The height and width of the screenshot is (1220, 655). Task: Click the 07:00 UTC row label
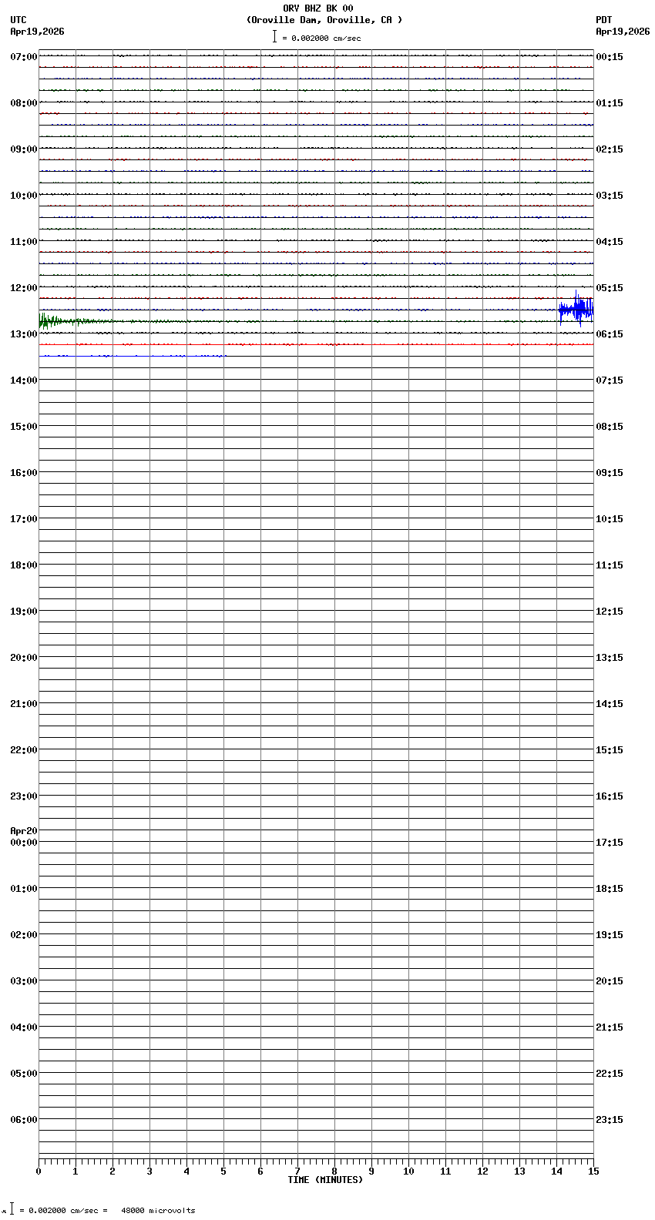pos(24,57)
